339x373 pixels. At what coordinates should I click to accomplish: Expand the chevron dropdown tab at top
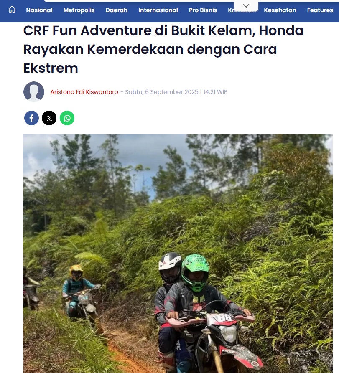pyautogui.click(x=246, y=6)
